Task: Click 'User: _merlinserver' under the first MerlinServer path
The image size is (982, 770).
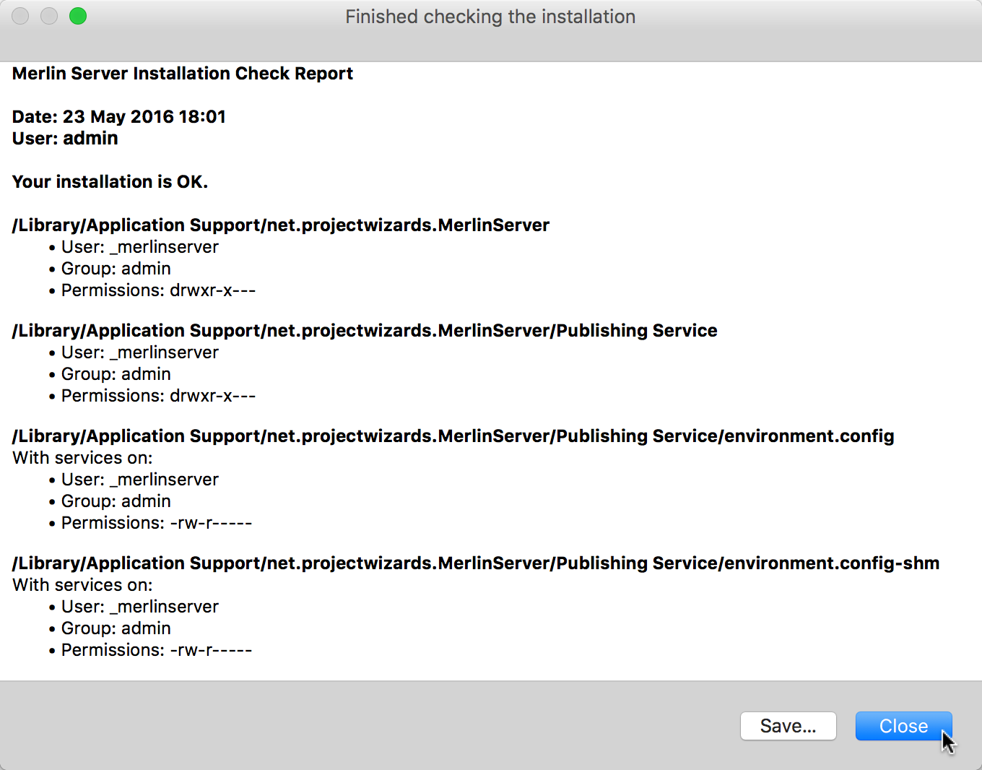Action: [x=140, y=247]
